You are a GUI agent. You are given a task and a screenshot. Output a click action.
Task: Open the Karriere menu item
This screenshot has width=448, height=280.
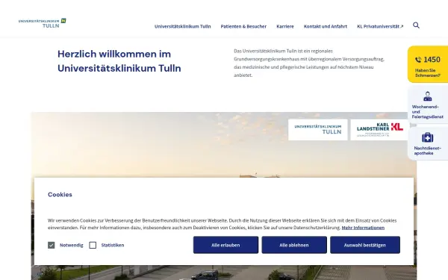tap(285, 26)
